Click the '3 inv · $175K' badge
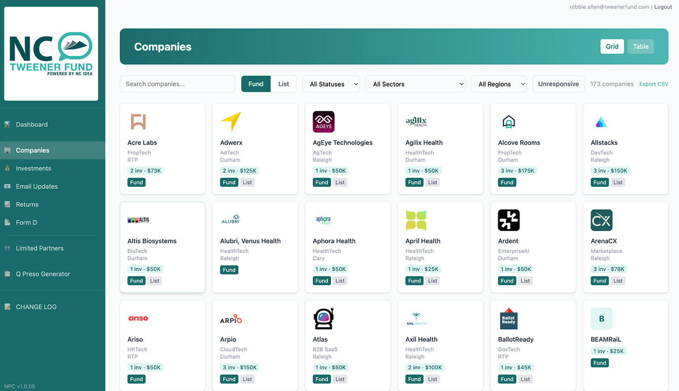Viewport: 679px width, 391px height. click(518, 171)
